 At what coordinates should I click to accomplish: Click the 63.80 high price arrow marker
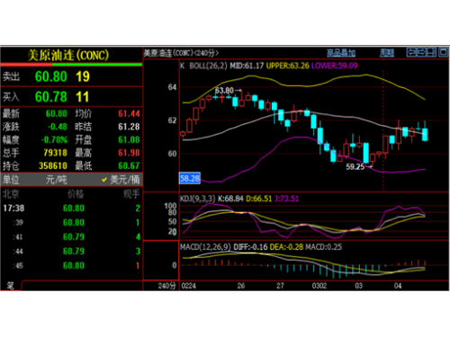click(229, 90)
